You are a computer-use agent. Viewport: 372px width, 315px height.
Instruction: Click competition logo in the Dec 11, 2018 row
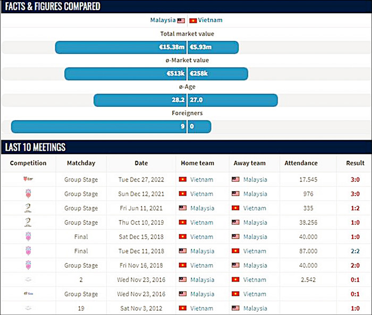(28, 251)
